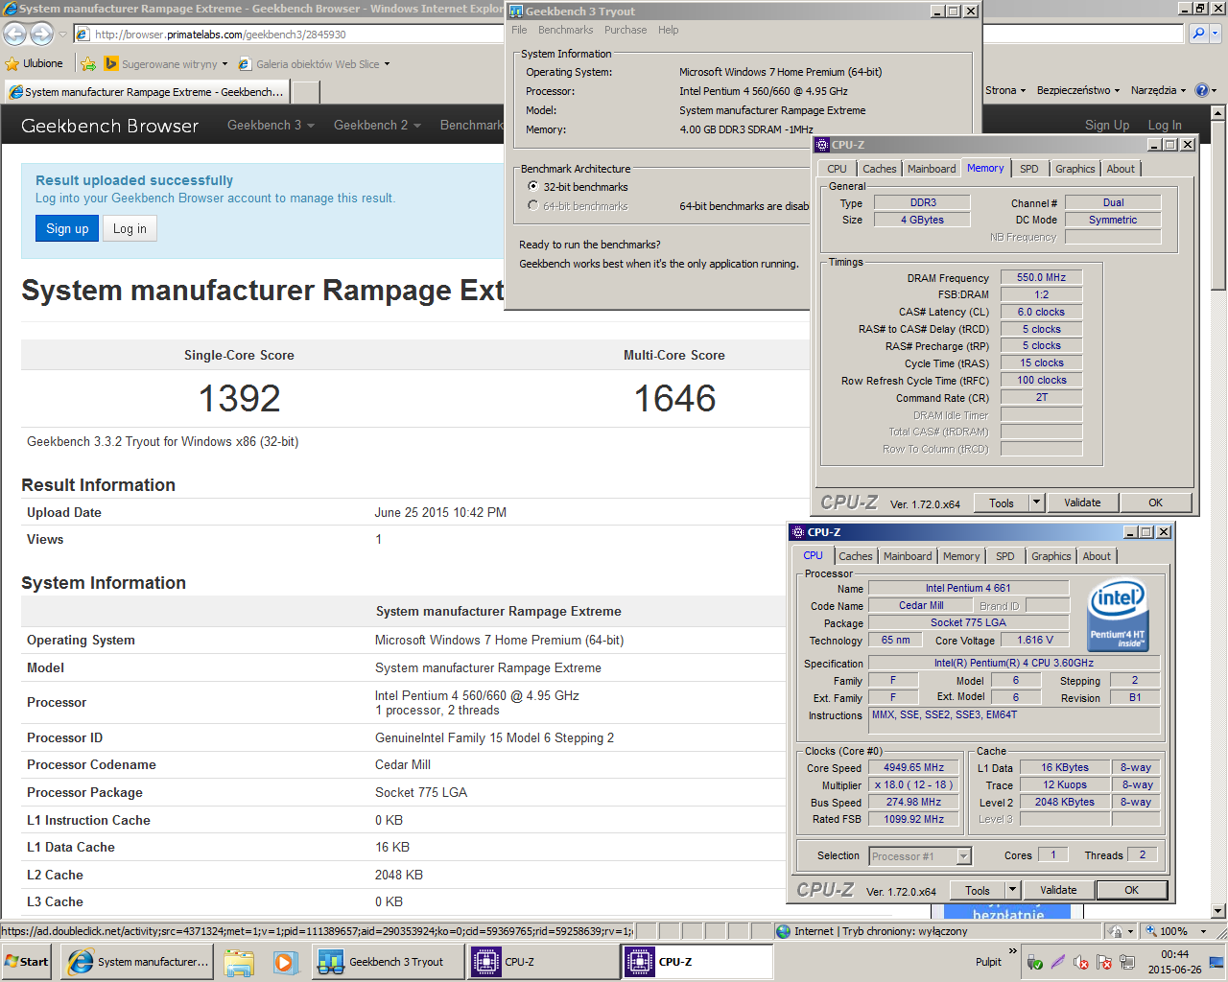
Task: Click the browser address bar URL
Action: [220, 35]
